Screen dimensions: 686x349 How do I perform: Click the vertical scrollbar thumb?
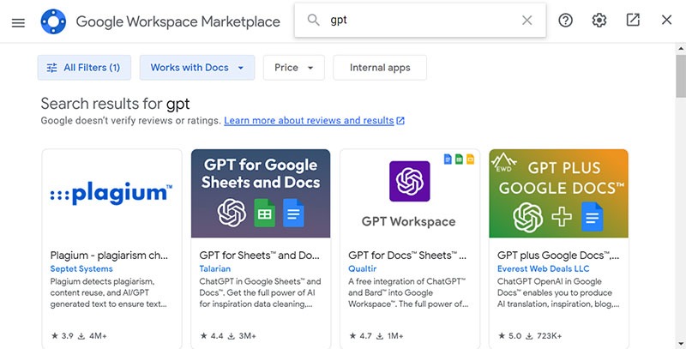681,75
